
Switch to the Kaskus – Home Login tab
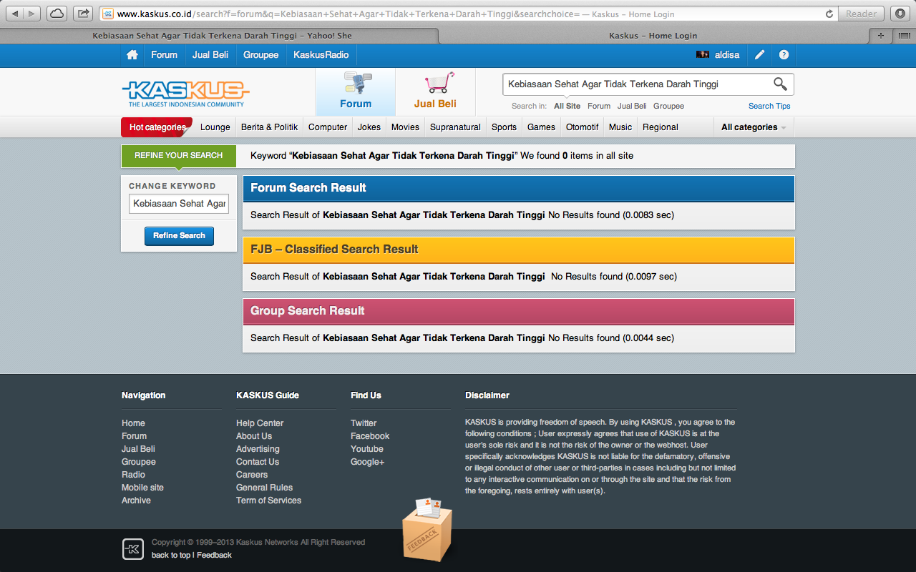[653, 36]
